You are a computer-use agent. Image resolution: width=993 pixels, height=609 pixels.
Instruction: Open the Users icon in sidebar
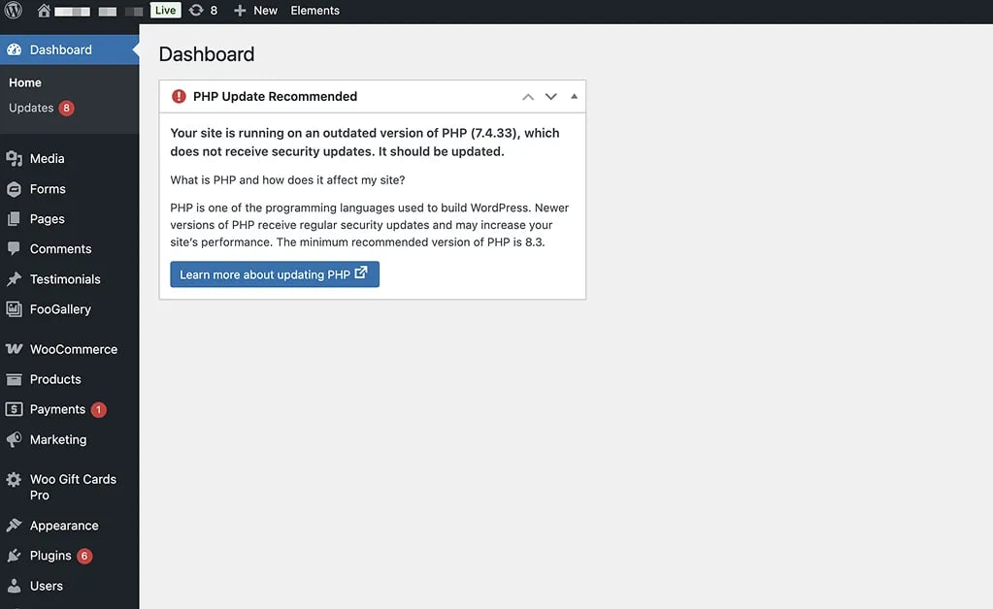17,585
